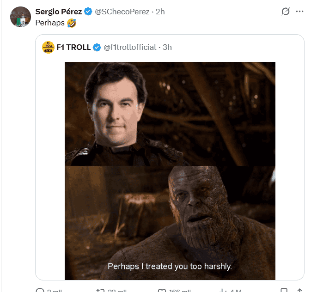Click the laughing emoji in the tweet
Screen dimensions: 311x292
click(71, 22)
